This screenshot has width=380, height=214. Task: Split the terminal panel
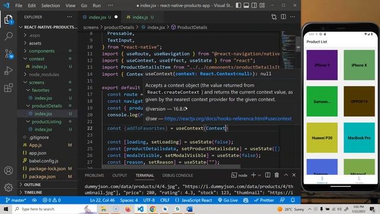[x=268, y=175]
